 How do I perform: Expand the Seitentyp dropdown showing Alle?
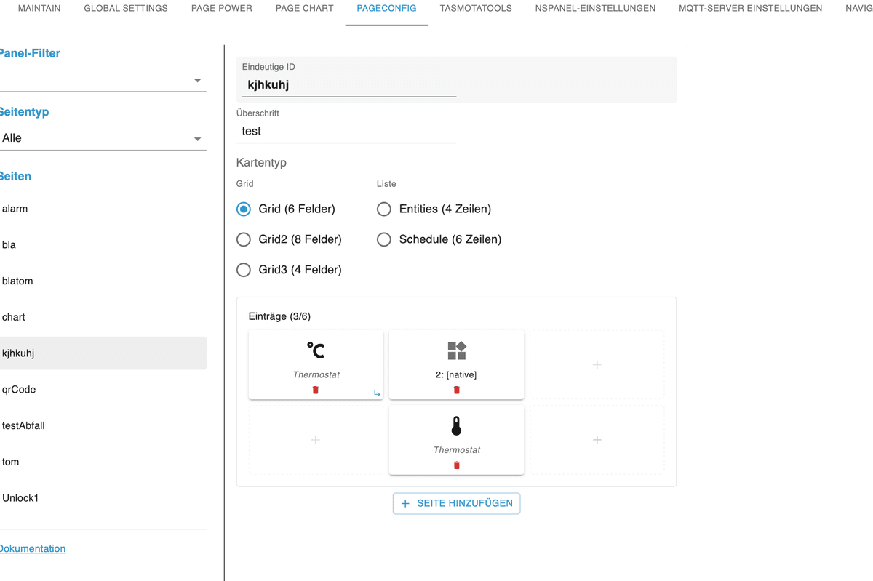coord(102,138)
